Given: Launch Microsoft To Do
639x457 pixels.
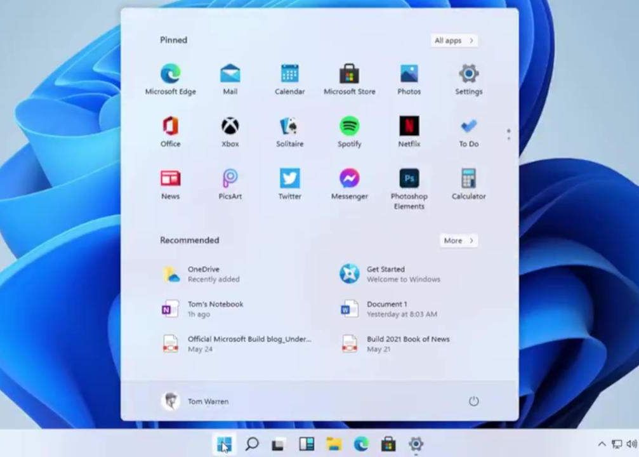Looking at the screenshot, I should pyautogui.click(x=468, y=126).
